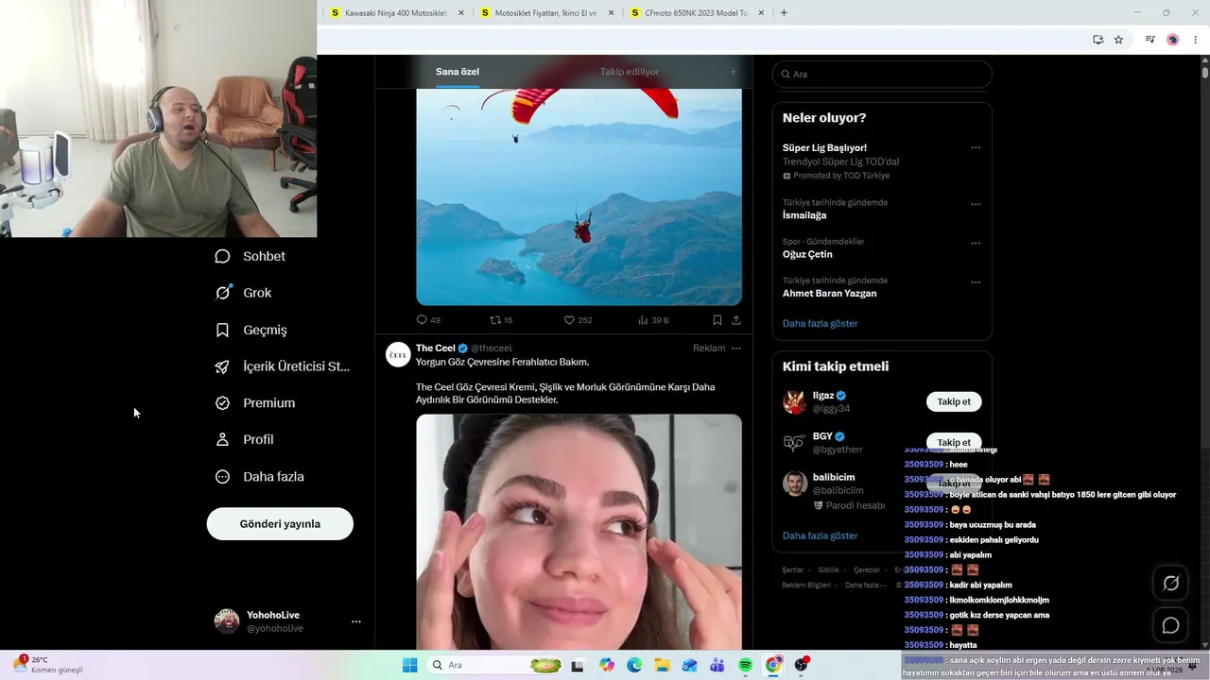This screenshot has width=1210, height=680.
Task: Click the Ara search field
Action: click(882, 74)
